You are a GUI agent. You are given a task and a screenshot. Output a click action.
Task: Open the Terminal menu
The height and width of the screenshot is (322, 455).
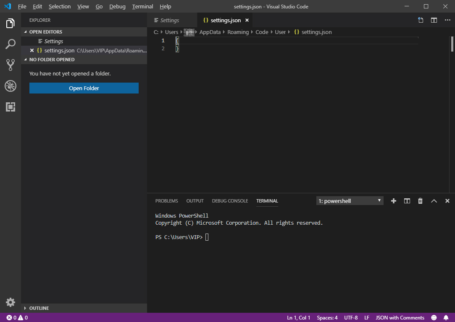pos(142,6)
